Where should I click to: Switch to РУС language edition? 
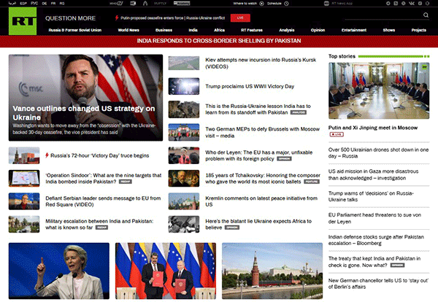(x=34, y=4)
